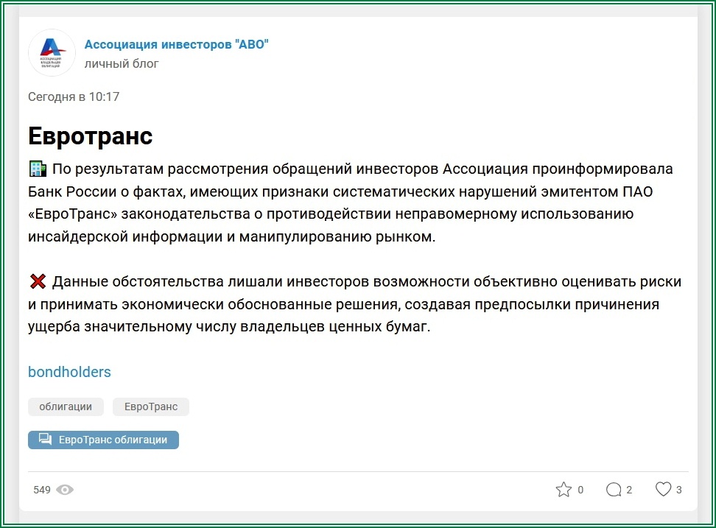This screenshot has height=528, width=716.
Task: Click the 549 views count
Action: (x=41, y=490)
